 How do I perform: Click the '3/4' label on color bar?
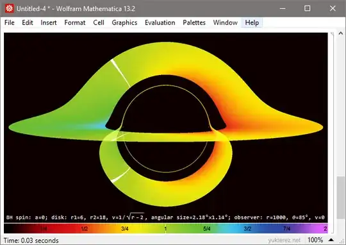125,229
